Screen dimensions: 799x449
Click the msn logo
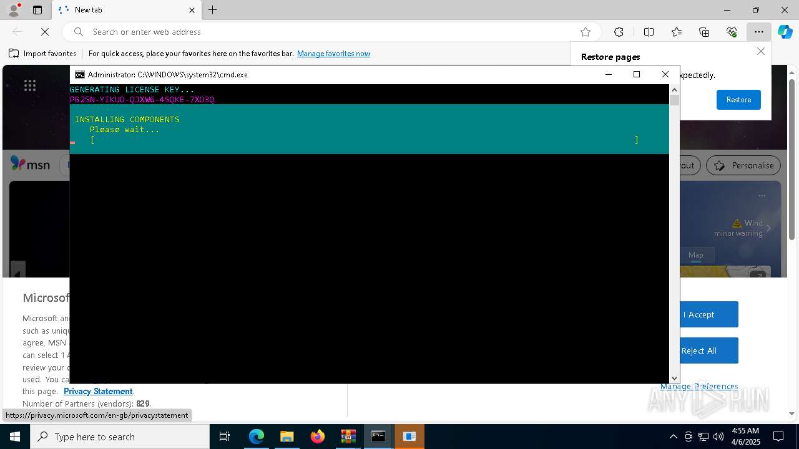coord(30,165)
